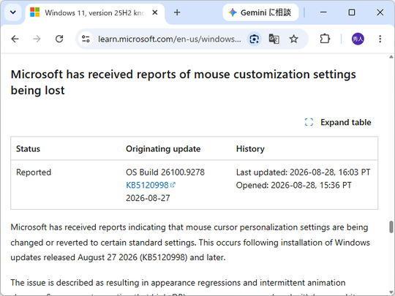
Task: Click the address bar URL field
Action: (170, 39)
